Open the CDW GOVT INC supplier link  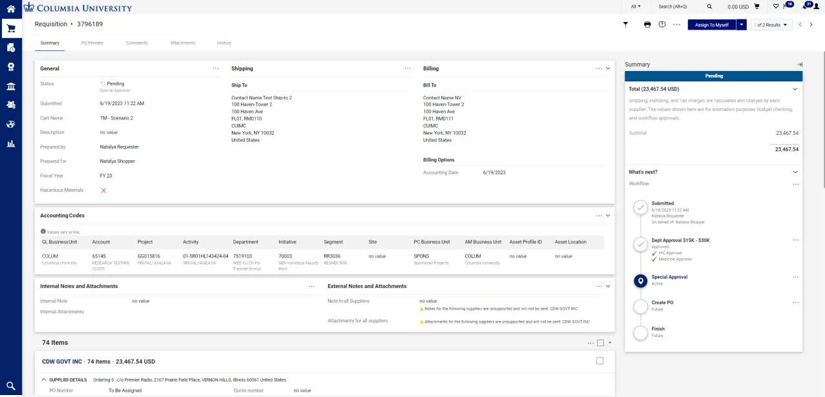[x=62, y=361]
